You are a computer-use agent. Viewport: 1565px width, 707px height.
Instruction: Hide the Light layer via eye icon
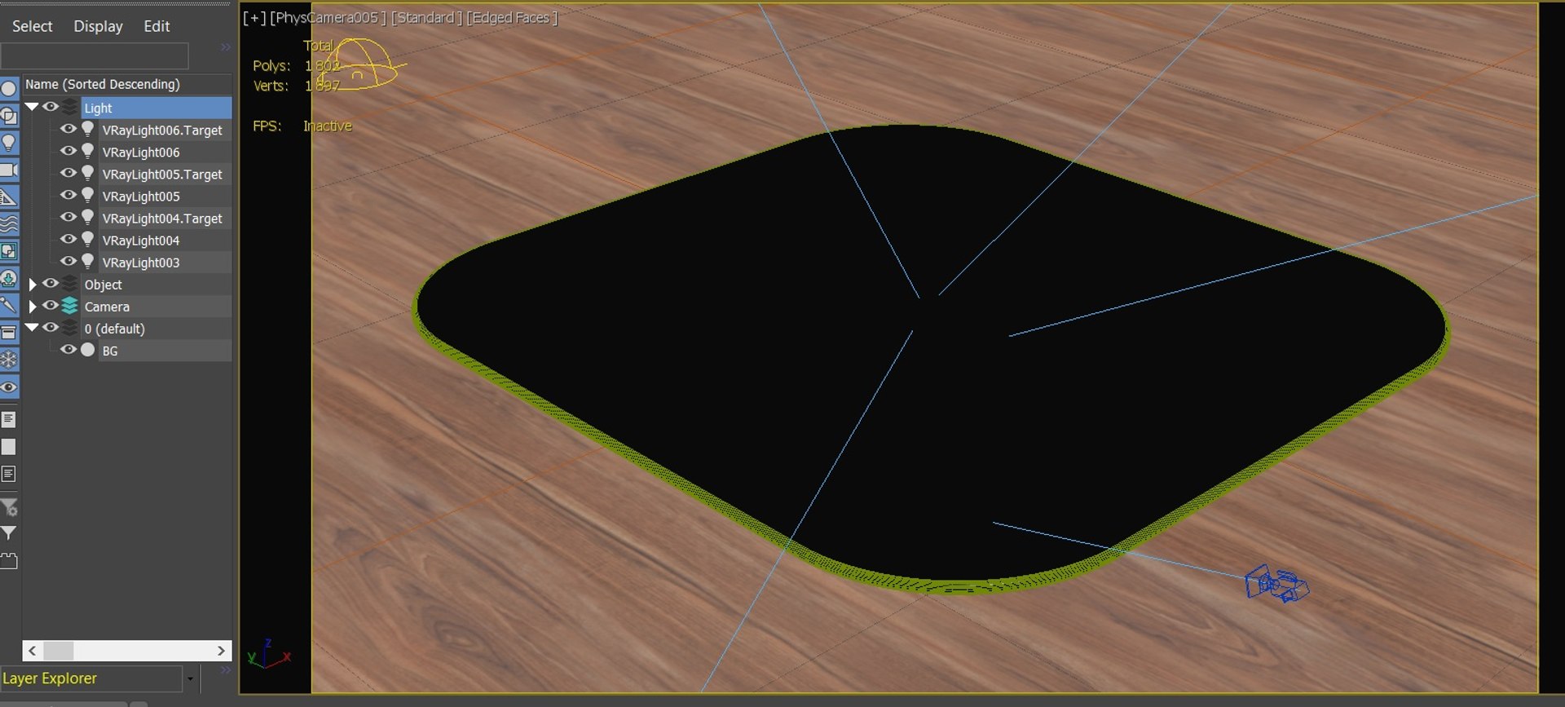pyautogui.click(x=51, y=107)
